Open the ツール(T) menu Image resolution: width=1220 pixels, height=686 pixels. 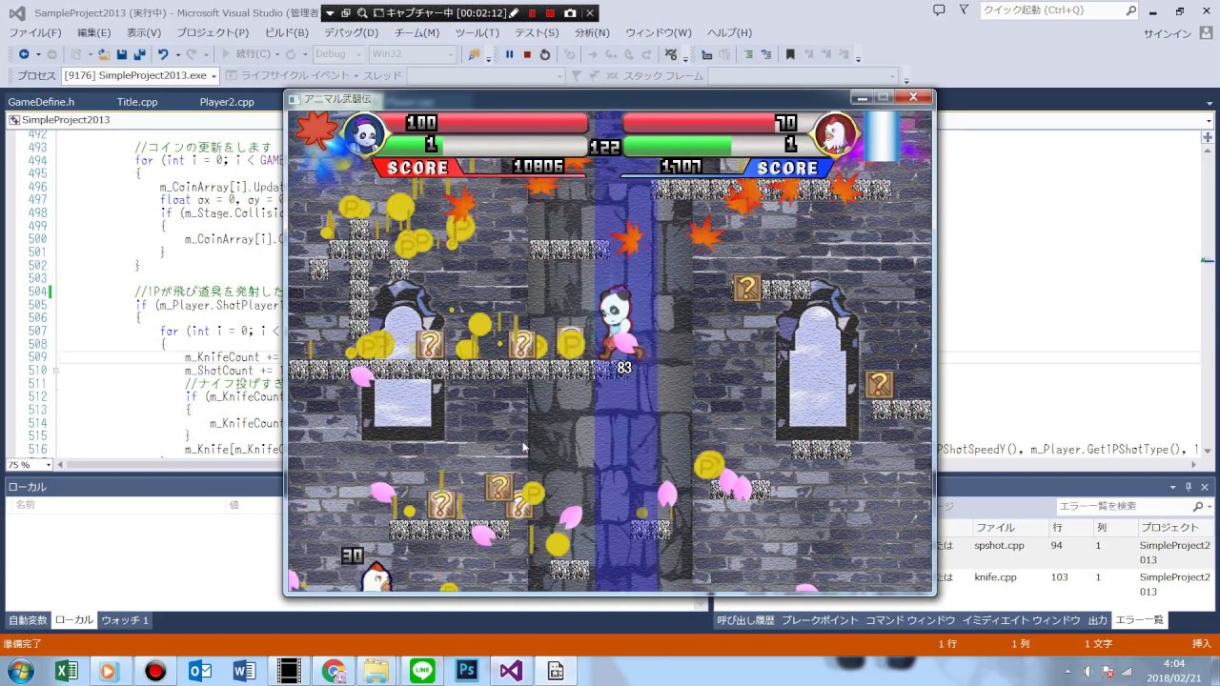tap(477, 32)
